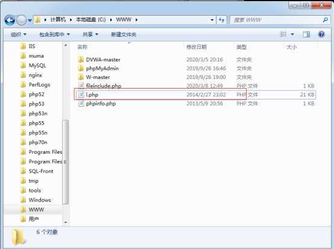The height and width of the screenshot is (249, 334).
Task: Open the 共享 menu
Action: 90,34
